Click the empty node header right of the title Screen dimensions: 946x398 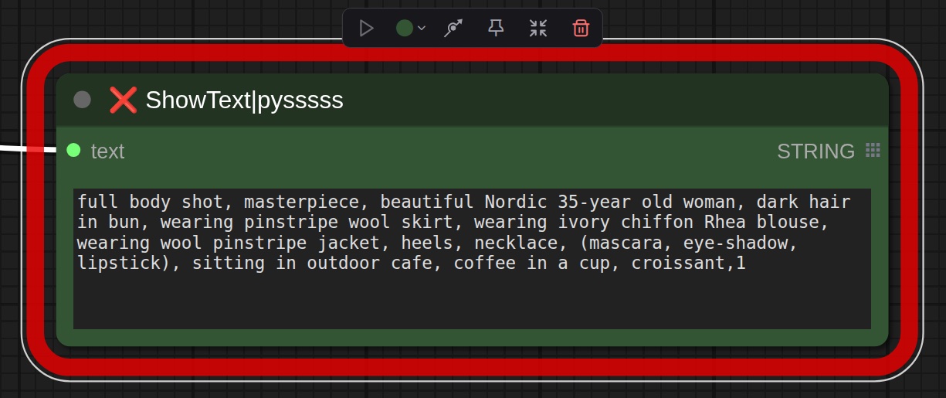click(618, 100)
